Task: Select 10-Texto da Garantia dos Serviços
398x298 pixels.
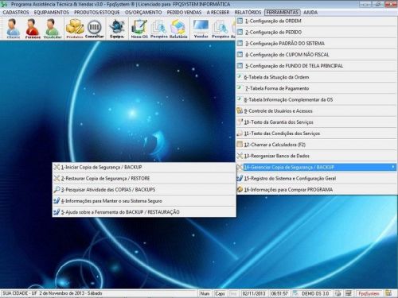Action: 316,122
